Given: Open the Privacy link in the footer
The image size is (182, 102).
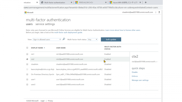Looking at the screenshot, I should (50, 101).
